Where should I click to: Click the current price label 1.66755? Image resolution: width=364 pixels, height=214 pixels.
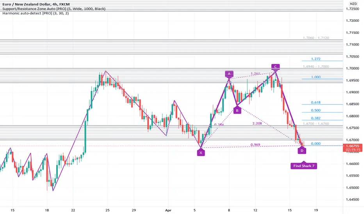pyautogui.click(x=352, y=146)
